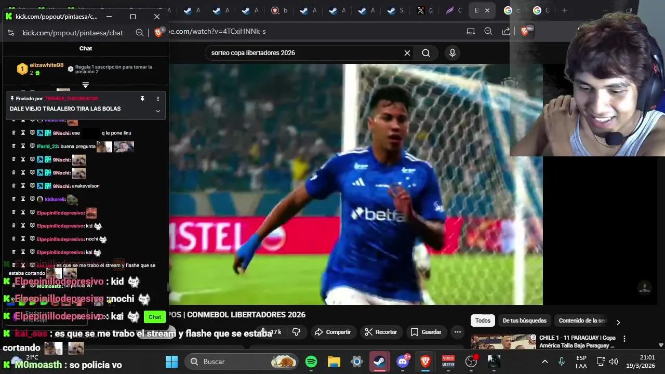Click the screen cast icon in address bar
665x374 pixels.
471,31
